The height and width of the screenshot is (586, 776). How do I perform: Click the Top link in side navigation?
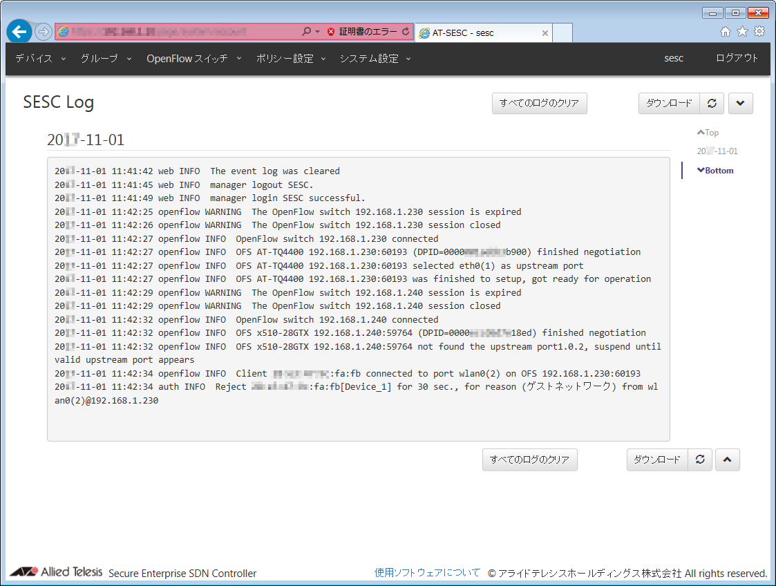[x=708, y=133]
